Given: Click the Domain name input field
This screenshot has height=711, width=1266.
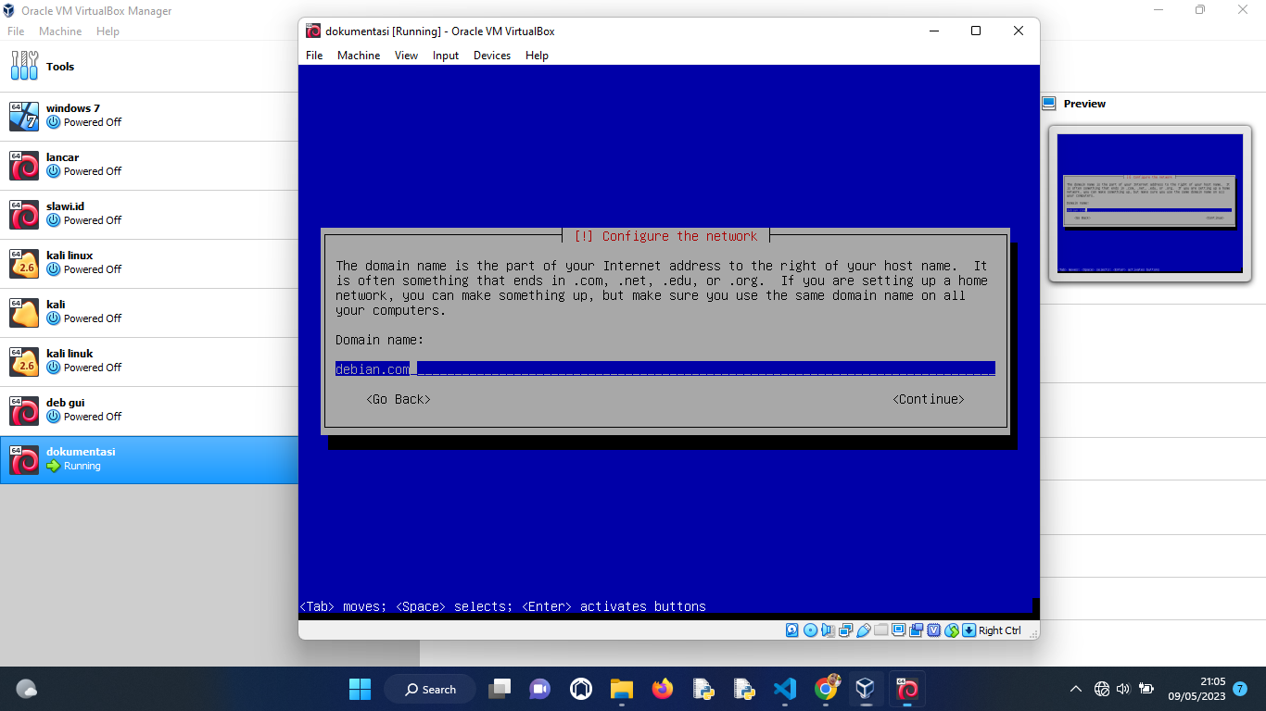Looking at the screenshot, I should coord(665,368).
